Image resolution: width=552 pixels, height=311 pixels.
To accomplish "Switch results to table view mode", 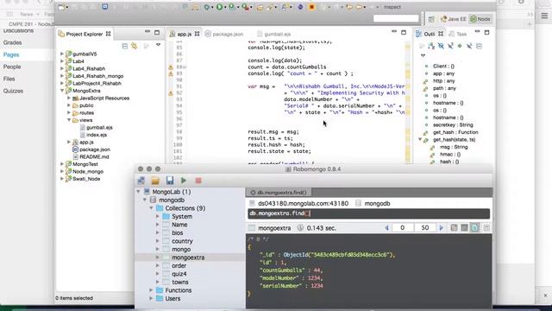I will pyautogui.click(x=464, y=228).
